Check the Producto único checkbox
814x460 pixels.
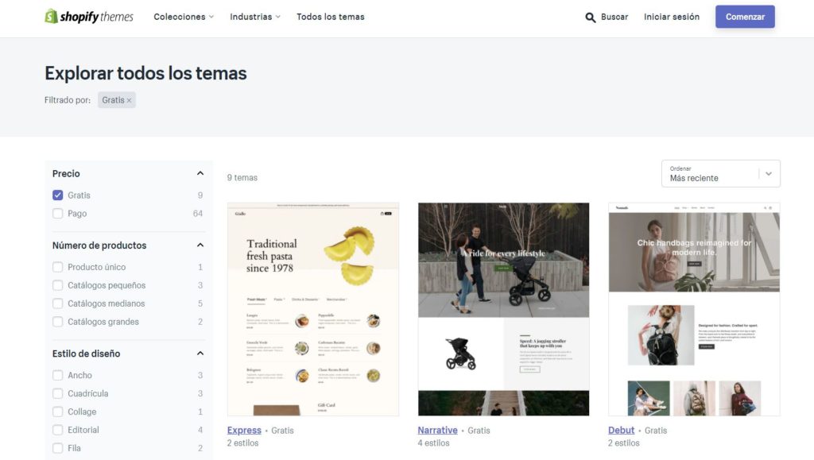[57, 267]
